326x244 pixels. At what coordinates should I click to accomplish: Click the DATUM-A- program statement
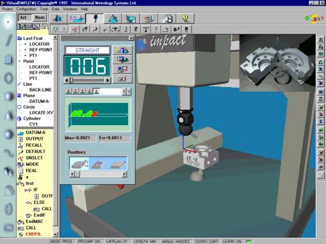tap(36, 133)
